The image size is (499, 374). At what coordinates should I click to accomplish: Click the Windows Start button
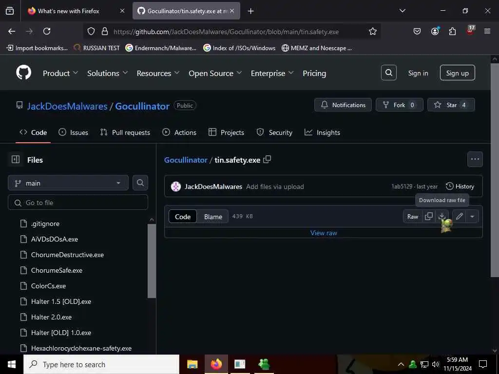tap(12, 364)
